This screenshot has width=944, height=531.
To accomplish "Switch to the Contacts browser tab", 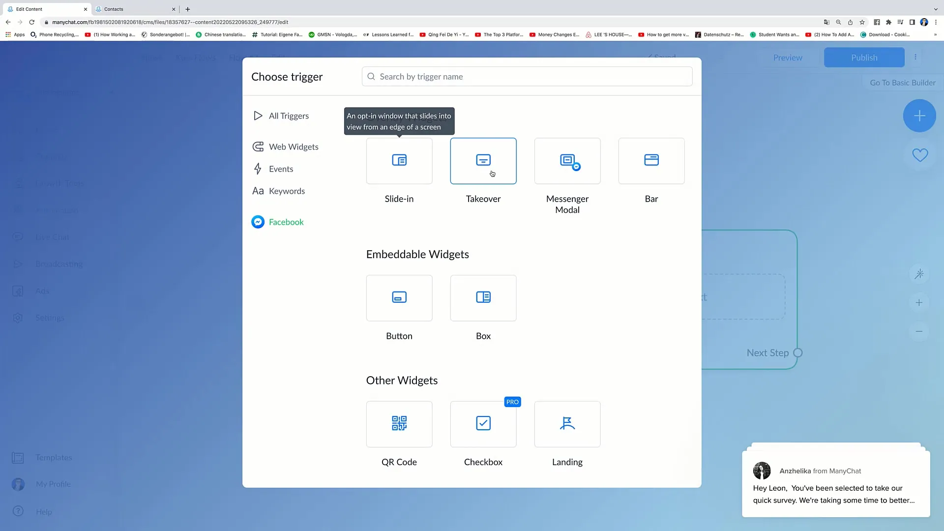I will (x=135, y=9).
